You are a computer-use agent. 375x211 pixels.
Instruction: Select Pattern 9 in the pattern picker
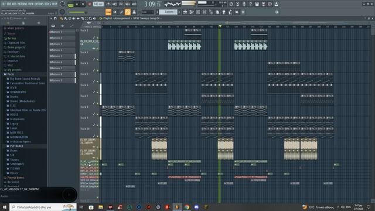pyautogui.click(x=62, y=80)
